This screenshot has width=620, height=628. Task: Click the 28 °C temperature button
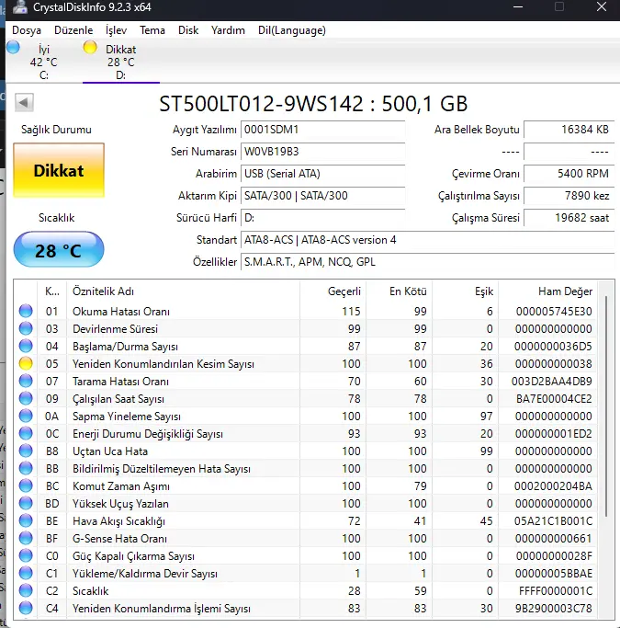coord(59,249)
